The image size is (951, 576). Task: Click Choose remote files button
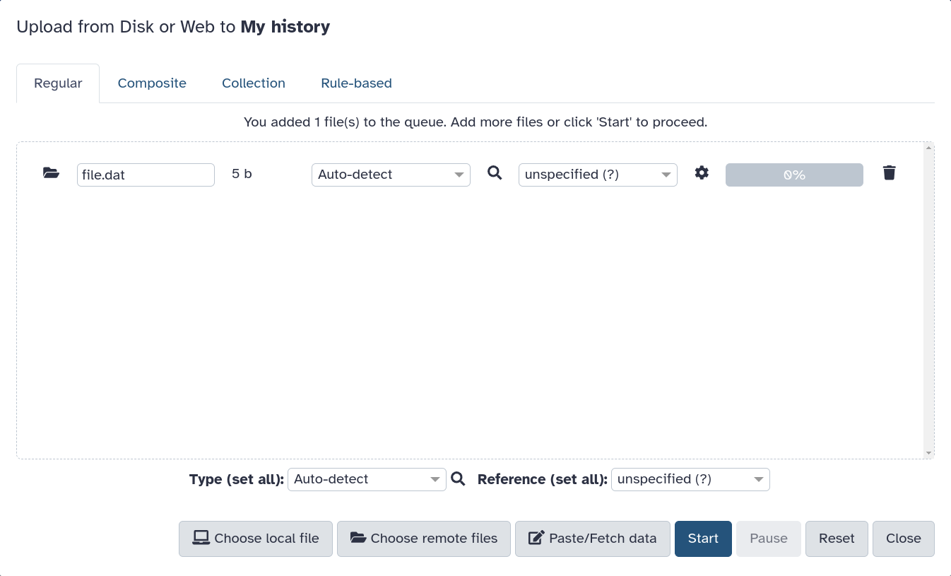(x=424, y=539)
